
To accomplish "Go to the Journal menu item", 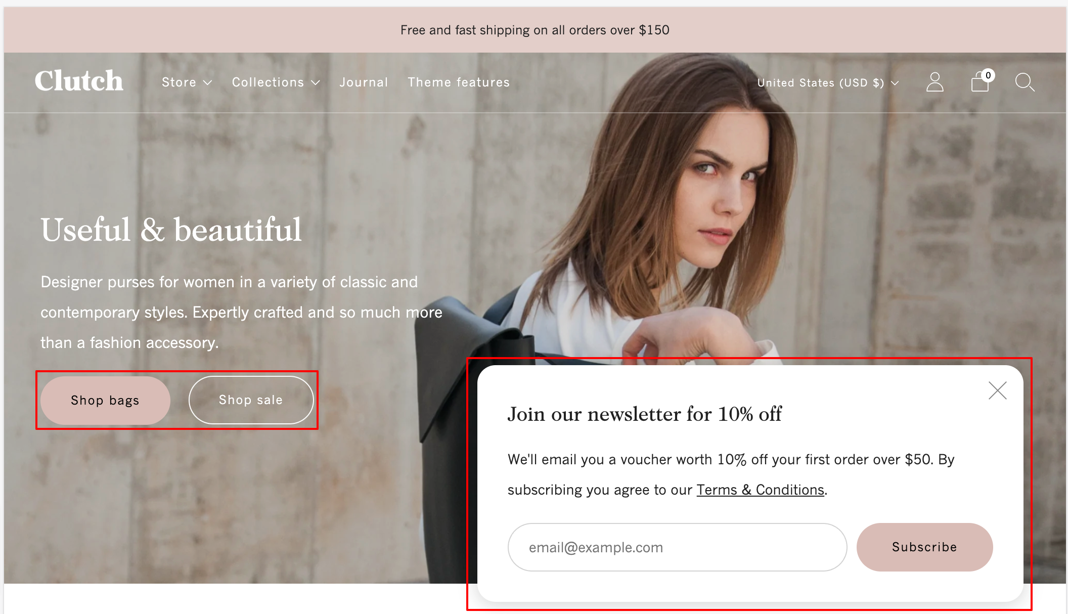I will tap(364, 82).
